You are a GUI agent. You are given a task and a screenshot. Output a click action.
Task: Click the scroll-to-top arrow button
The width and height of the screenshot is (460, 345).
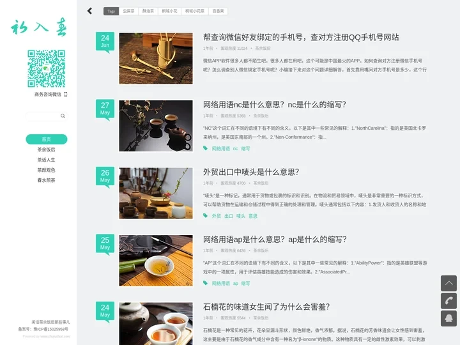(448, 283)
